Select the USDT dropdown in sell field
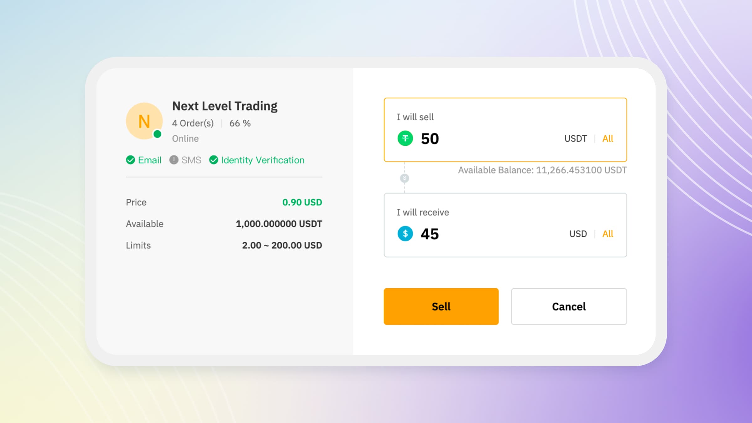The width and height of the screenshot is (752, 423). pos(574,138)
